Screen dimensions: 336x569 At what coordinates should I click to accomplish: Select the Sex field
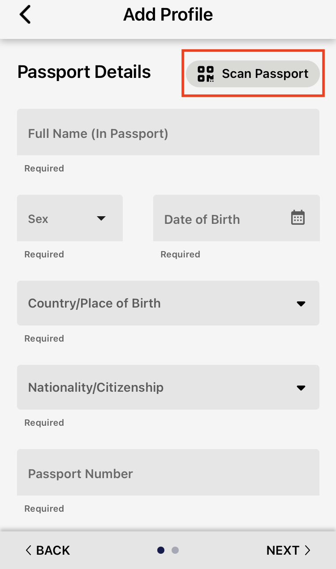coord(58,218)
